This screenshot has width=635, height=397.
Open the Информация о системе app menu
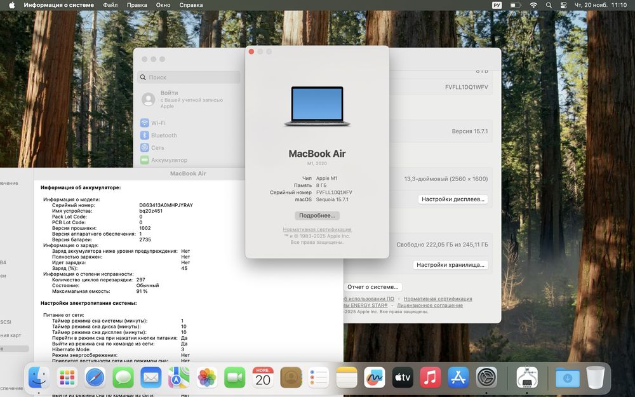58,5
